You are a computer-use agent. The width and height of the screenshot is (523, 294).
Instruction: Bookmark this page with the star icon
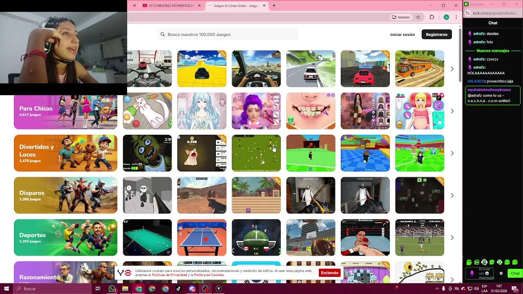coord(418,17)
